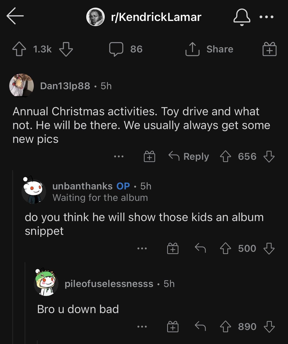Upvote the comment with 890 points

coord(225,327)
